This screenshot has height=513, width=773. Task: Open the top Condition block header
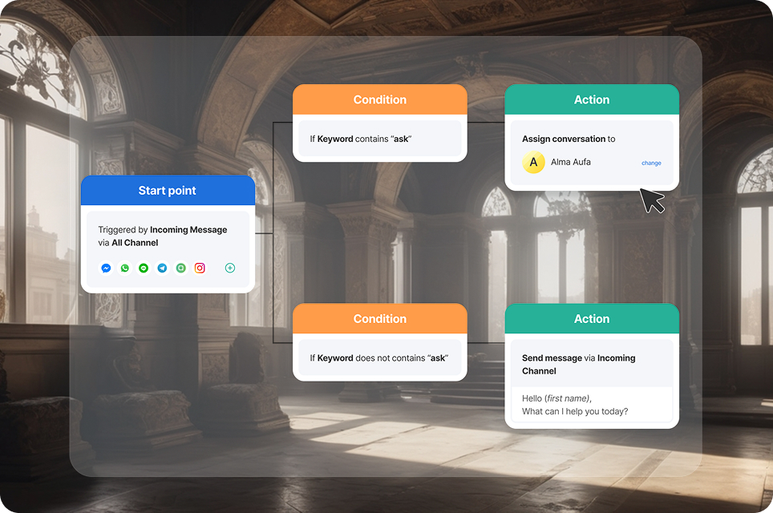(x=379, y=99)
